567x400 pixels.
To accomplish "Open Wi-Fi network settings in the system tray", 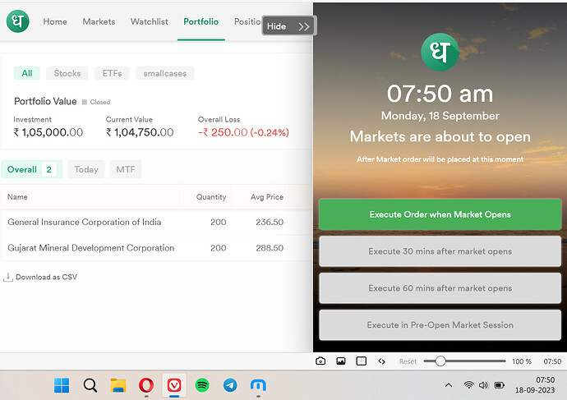I will click(x=468, y=385).
